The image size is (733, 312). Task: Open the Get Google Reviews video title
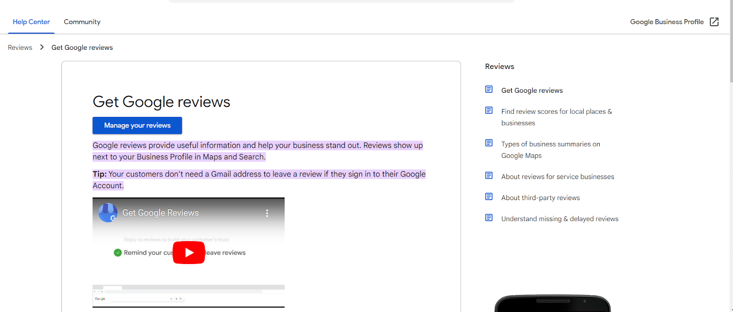pyautogui.click(x=160, y=213)
